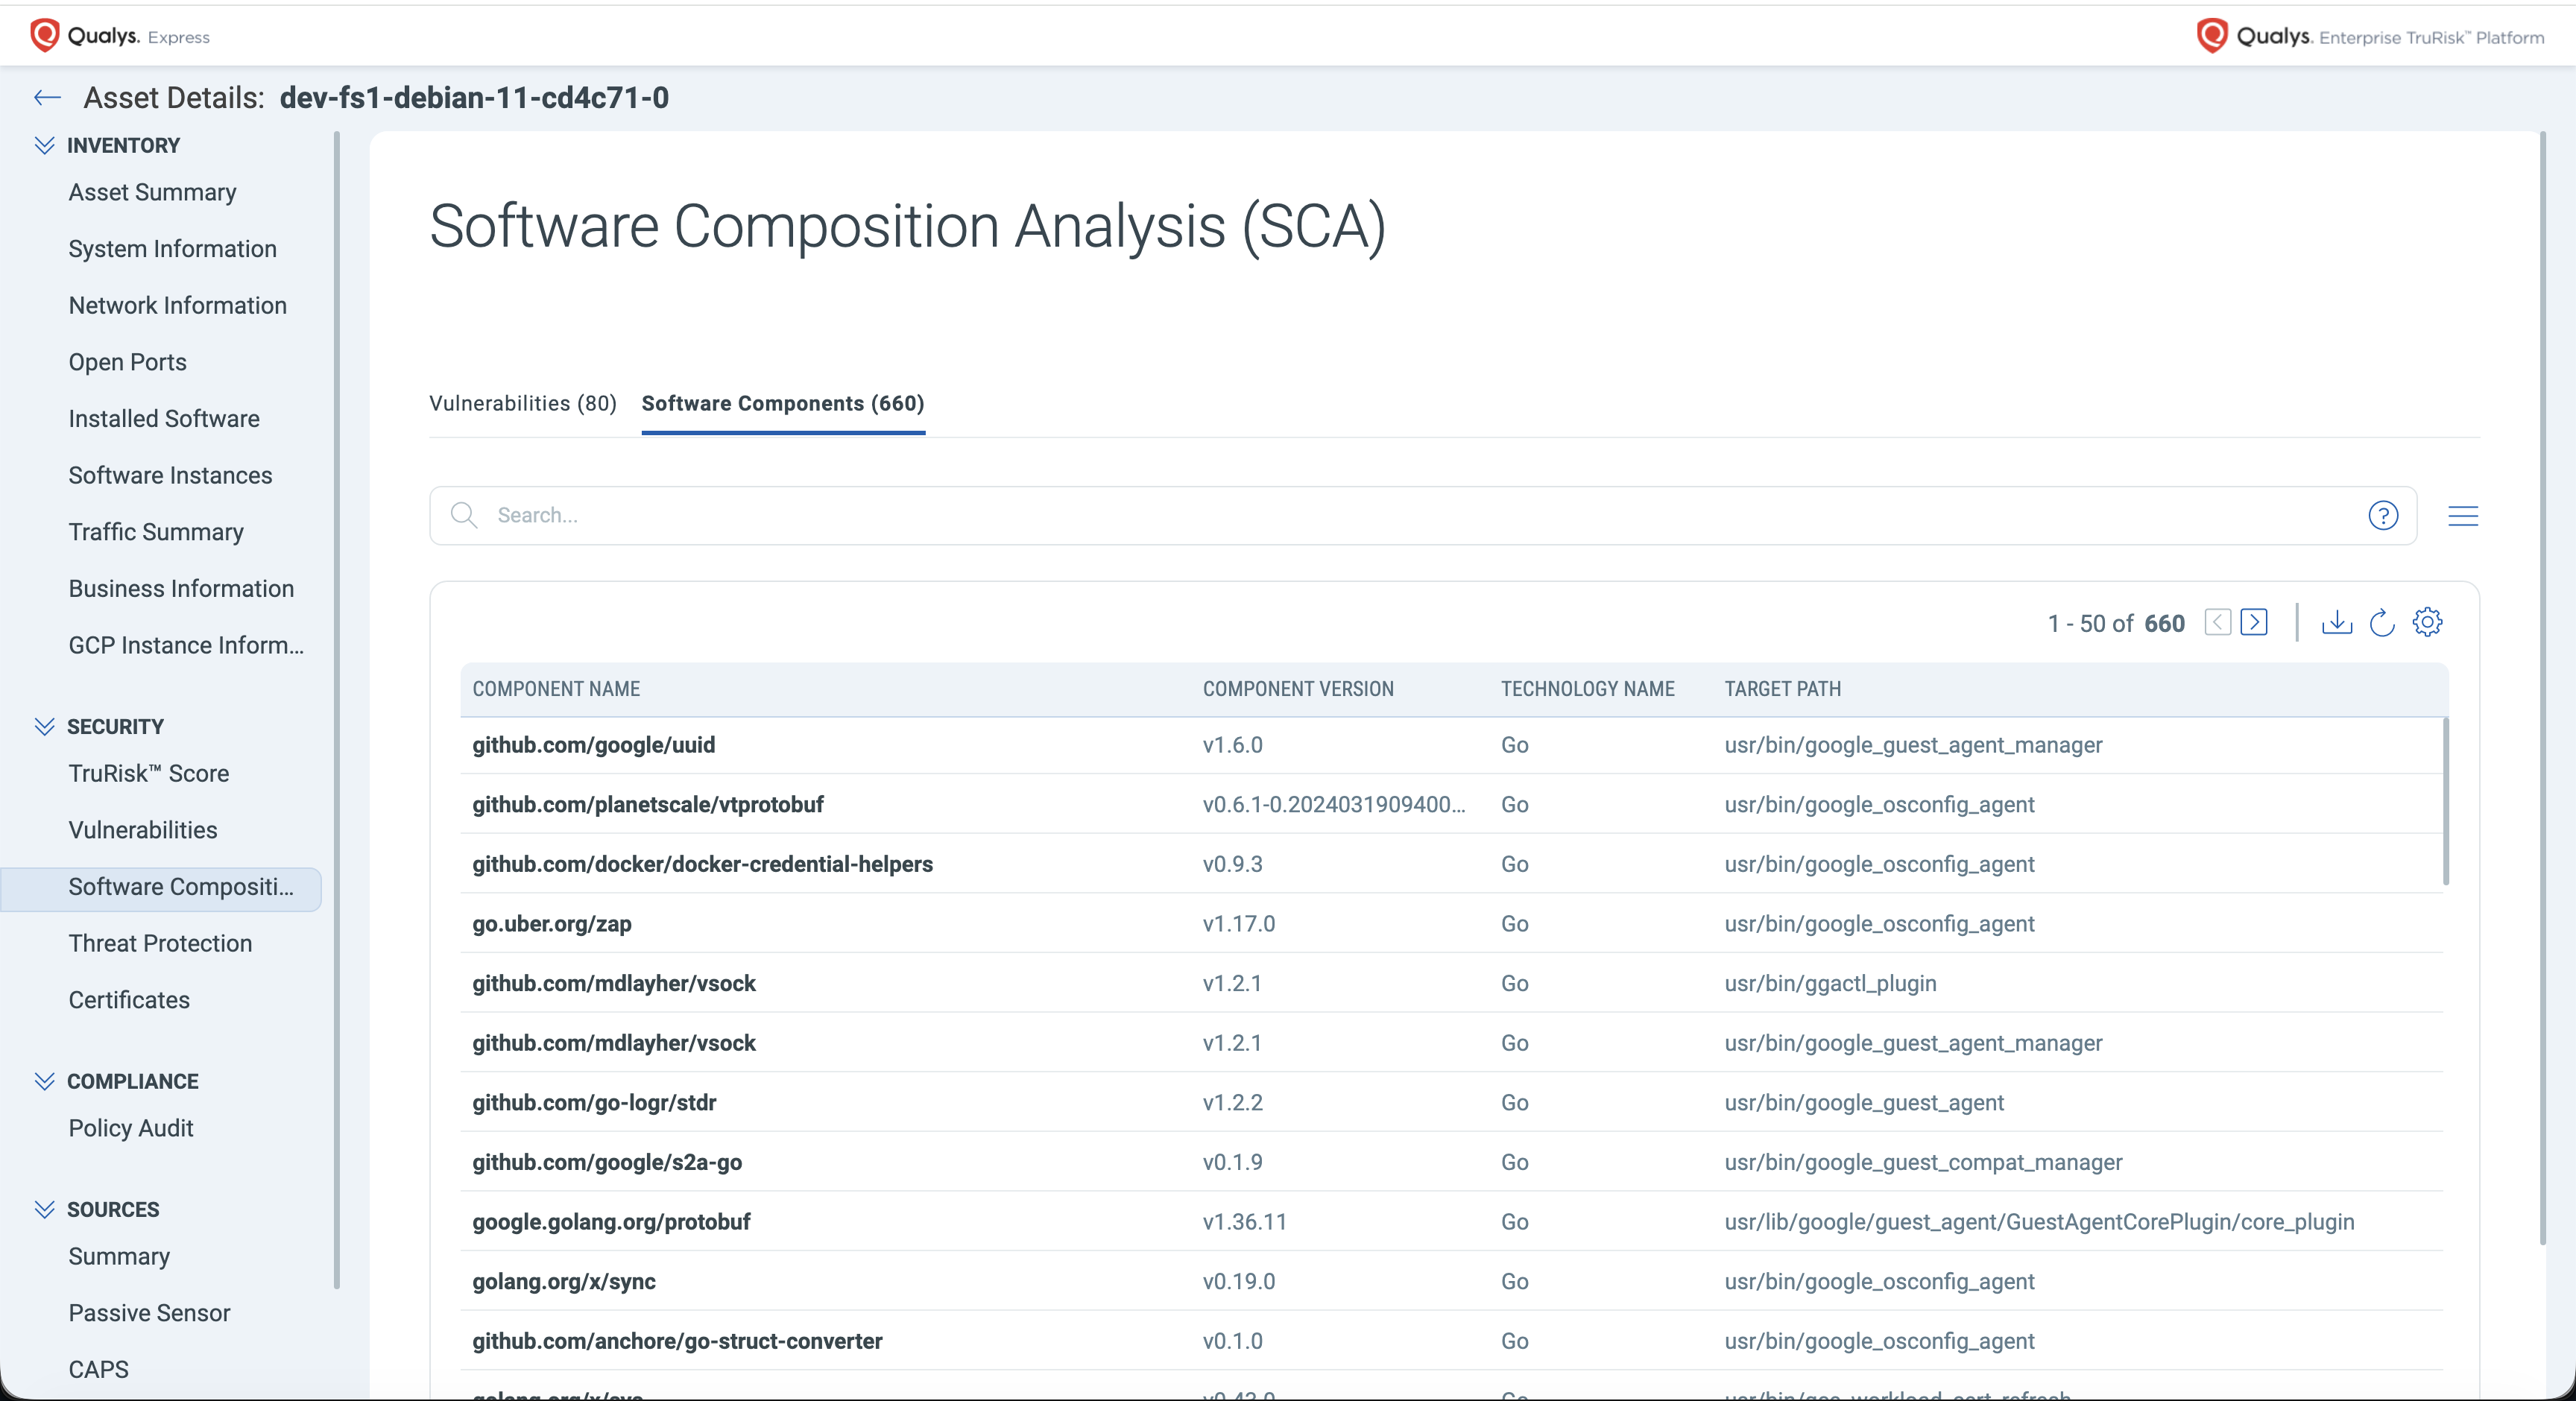Open Certificates
The image size is (2576, 1401).
point(129,1000)
